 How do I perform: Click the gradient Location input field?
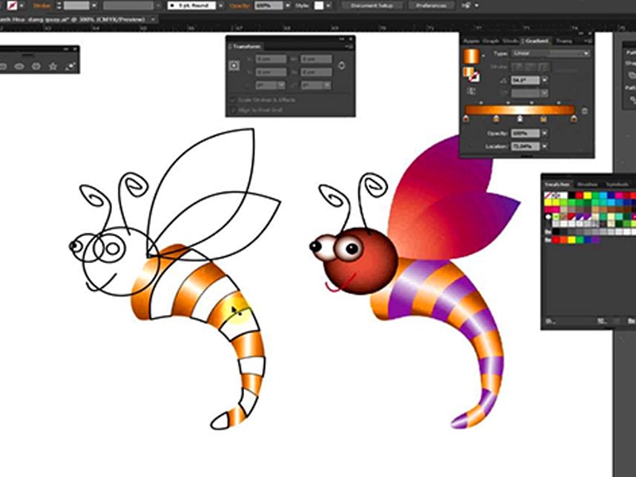click(x=525, y=146)
